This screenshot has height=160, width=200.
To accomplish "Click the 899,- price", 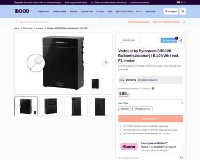I will 124,93.
